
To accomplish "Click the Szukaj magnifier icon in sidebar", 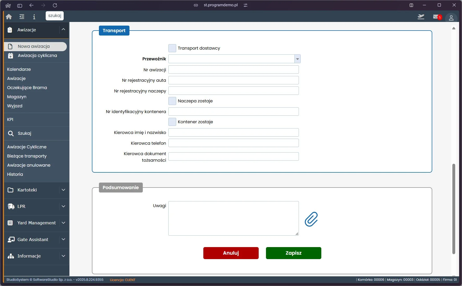I will [11, 133].
